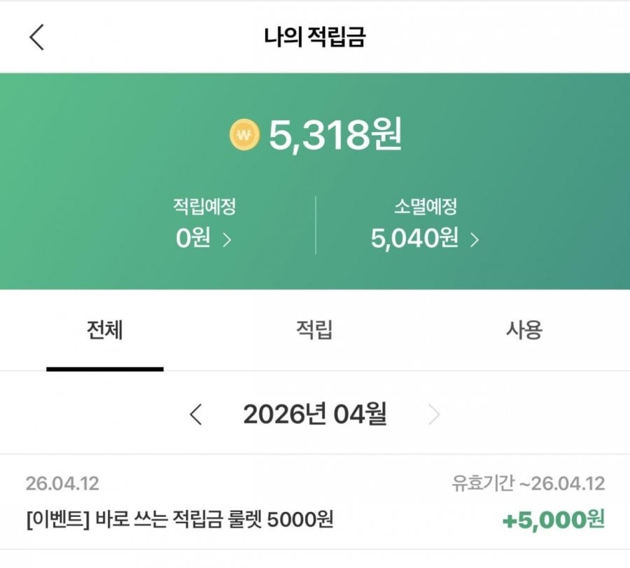Switch to the 사용 tab
The width and height of the screenshot is (630, 568).
click(524, 329)
